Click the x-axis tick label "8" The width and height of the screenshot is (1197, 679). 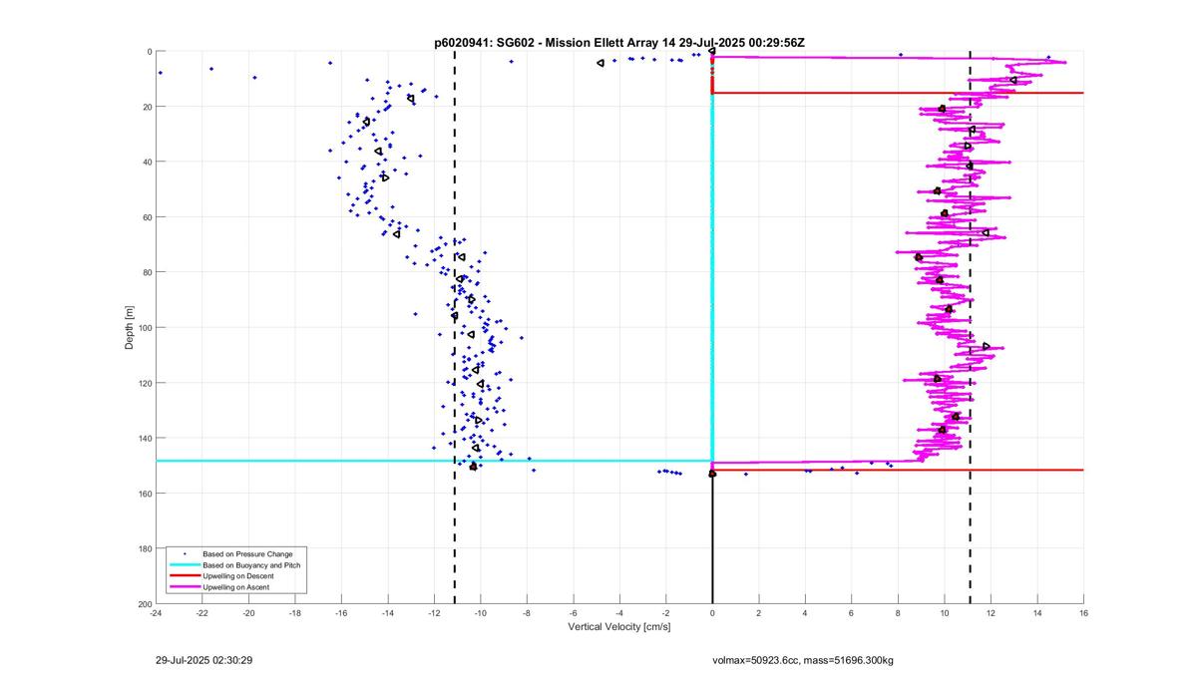click(x=898, y=613)
